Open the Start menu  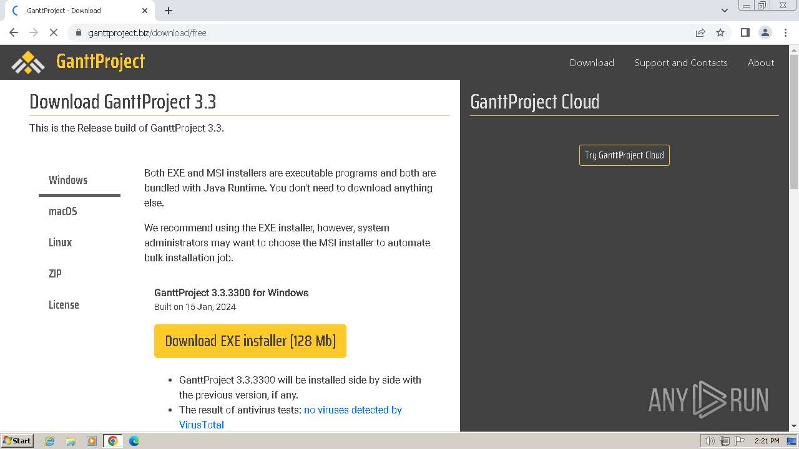[x=17, y=441]
